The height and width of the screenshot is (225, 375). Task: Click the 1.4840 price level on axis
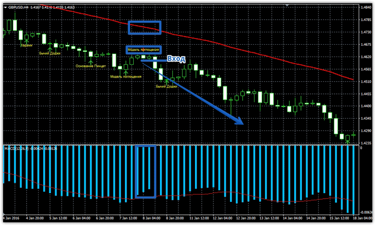(366, 8)
